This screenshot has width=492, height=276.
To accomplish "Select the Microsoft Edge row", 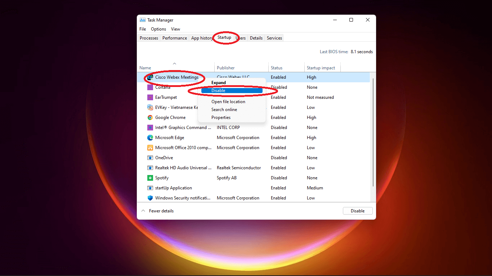I will pyautogui.click(x=254, y=138).
